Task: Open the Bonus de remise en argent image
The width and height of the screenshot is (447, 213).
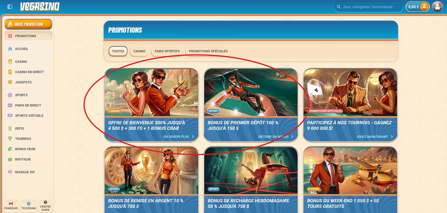Action: (x=152, y=170)
